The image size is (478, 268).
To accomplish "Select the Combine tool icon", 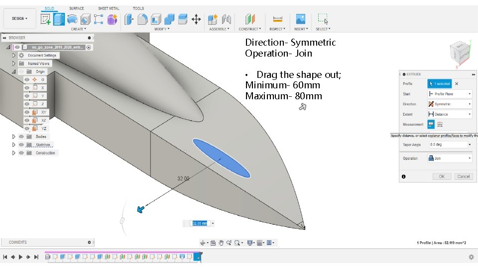I will coord(169,19).
